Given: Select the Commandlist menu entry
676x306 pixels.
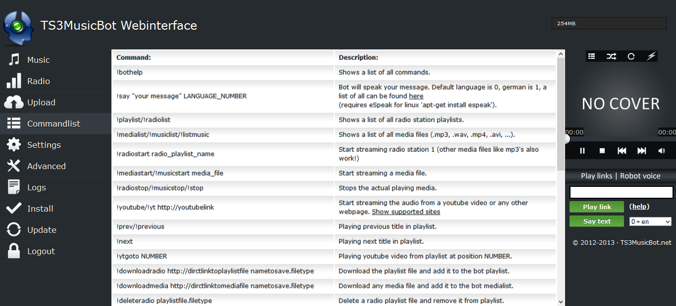Looking at the screenshot, I should tap(55, 124).
